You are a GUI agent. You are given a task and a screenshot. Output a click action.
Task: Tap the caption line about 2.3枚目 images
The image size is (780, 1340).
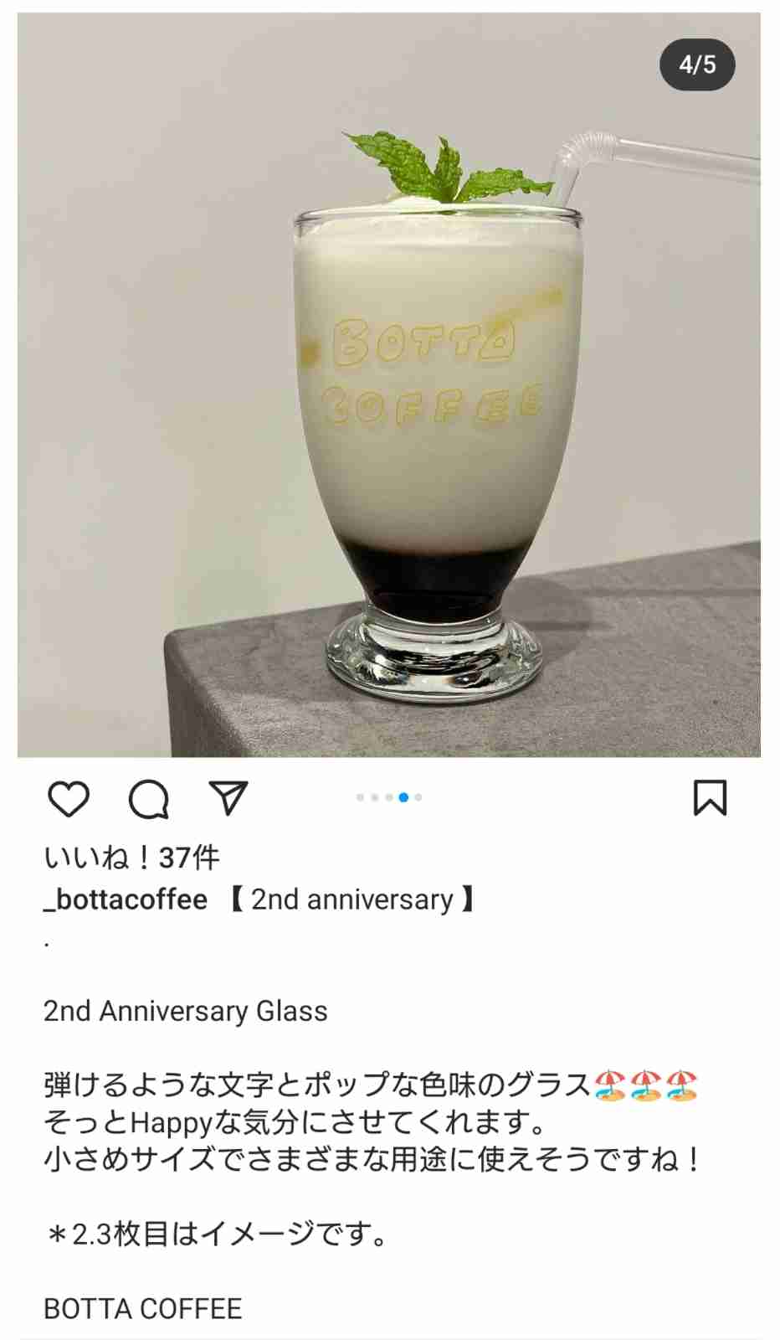tap(217, 1234)
